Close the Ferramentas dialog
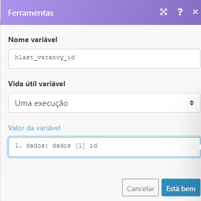Screen dimensions: 201x201 (195, 12)
